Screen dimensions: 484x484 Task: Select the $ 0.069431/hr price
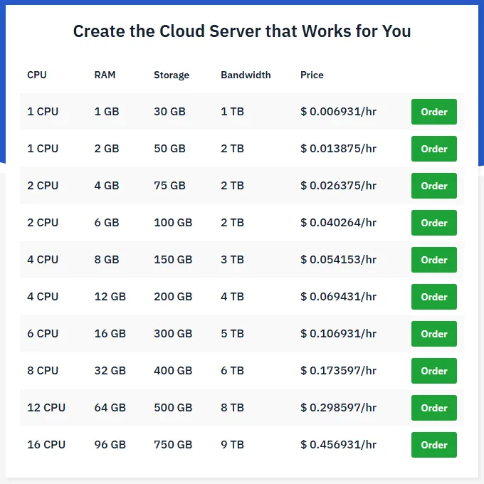338,297
